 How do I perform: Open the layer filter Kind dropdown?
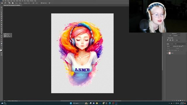coord(170,46)
